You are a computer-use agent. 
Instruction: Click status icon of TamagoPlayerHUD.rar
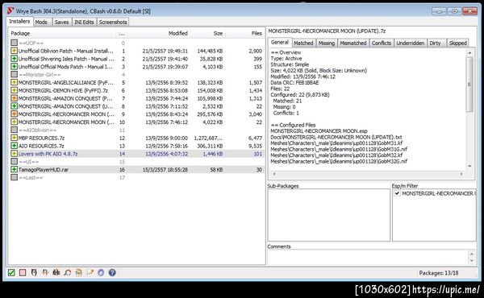(14, 169)
